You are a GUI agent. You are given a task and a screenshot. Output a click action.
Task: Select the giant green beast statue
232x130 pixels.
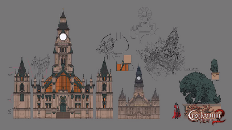(x=200, y=88)
